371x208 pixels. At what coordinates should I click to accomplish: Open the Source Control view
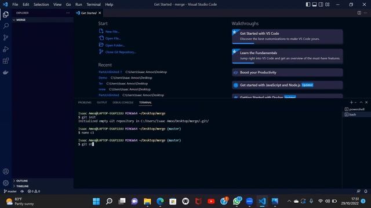coord(6,38)
